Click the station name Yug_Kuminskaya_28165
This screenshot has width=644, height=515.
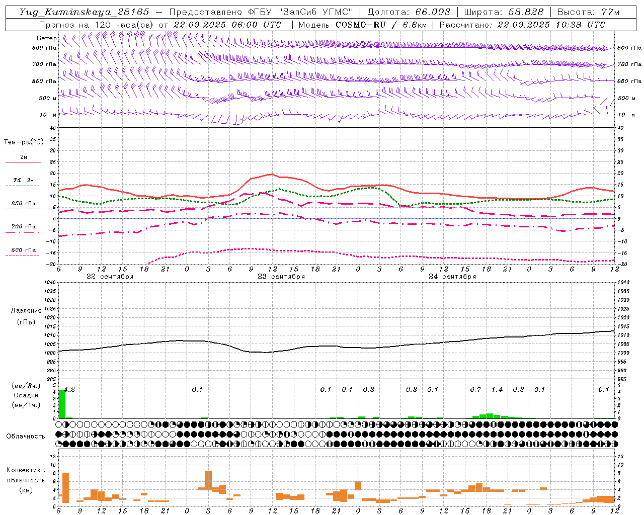[84, 12]
